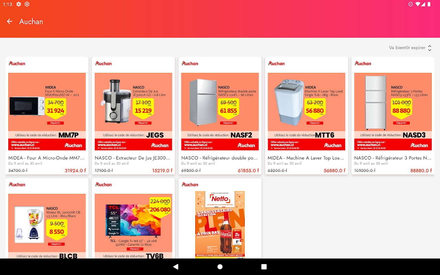Open the NASCO Extracteur De Jus offer image
This screenshot has height=275, width=440.
click(133, 111)
